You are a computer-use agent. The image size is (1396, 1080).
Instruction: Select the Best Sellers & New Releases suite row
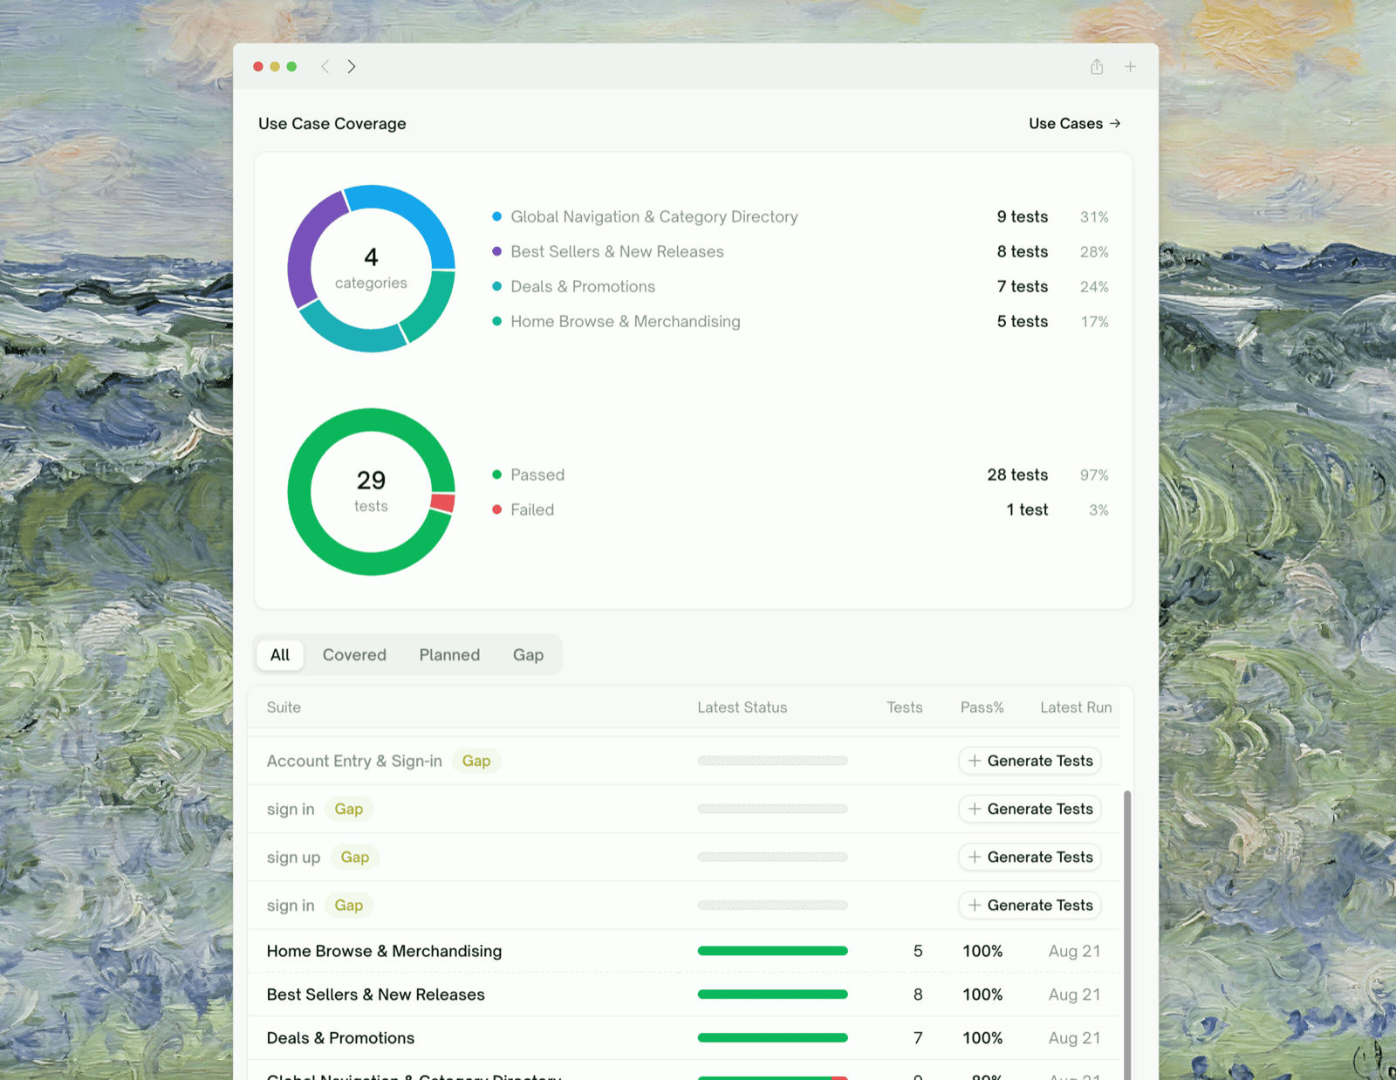pyautogui.click(x=684, y=995)
